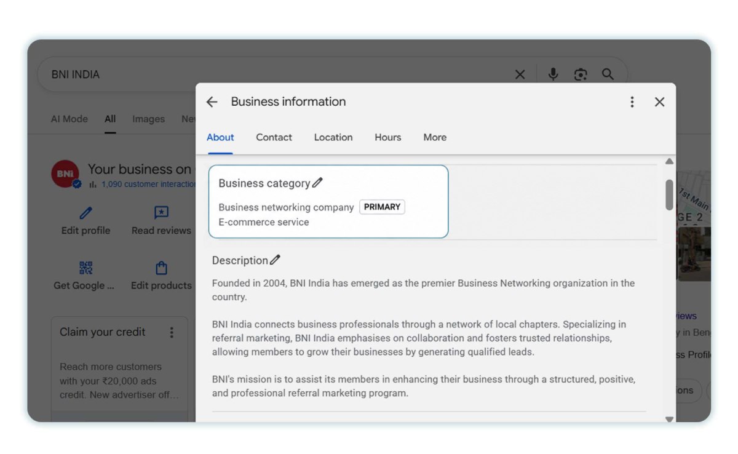Edit Description with pencil icon
This screenshot has width=738, height=454.
coord(275,260)
